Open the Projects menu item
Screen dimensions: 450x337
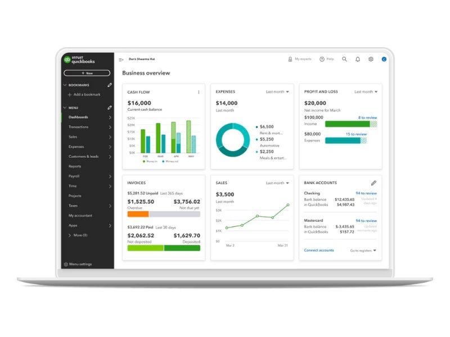point(75,195)
